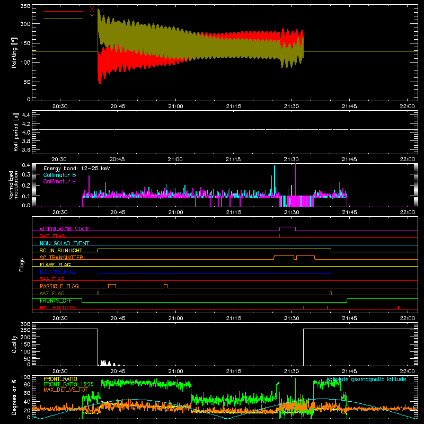Click the cyan Collimator 8 legend entry
Viewport: 424px width, 424px height.
(59, 175)
